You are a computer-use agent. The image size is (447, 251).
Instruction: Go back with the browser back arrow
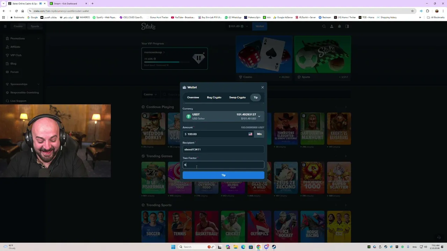click(x=3, y=11)
